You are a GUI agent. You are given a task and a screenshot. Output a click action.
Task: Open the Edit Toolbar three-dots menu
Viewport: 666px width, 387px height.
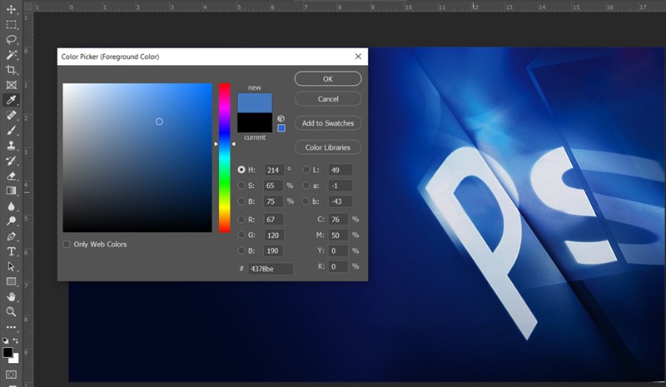coord(11,327)
